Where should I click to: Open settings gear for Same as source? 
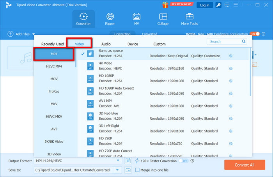[x=231, y=56]
